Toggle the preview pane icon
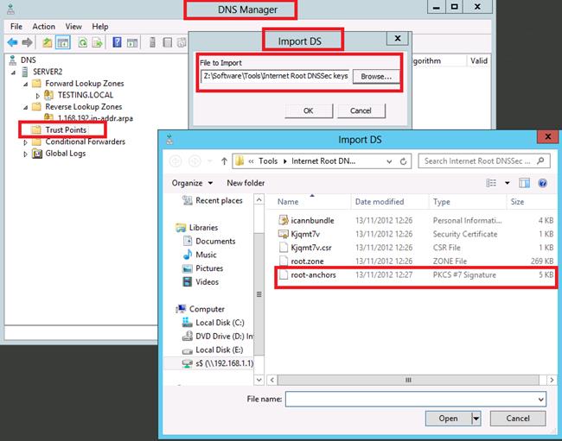Screen dimensions: 562x441 (x=524, y=183)
